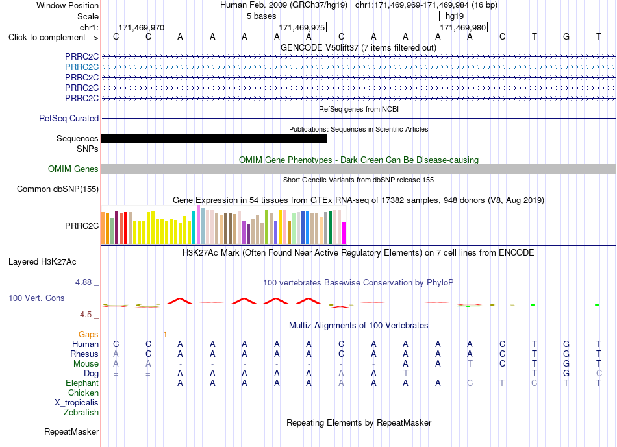Viewport: 617px width, 447px height.
Task: Click the '5 bases' scale label
Action: (261, 16)
